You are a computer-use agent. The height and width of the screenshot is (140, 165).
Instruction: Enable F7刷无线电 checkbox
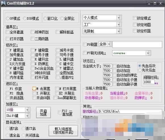pyautogui.click(x=85, y=53)
